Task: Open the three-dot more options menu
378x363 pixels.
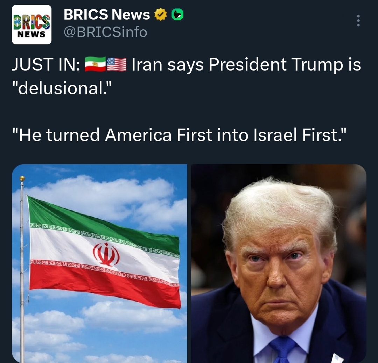Action: coord(358,21)
